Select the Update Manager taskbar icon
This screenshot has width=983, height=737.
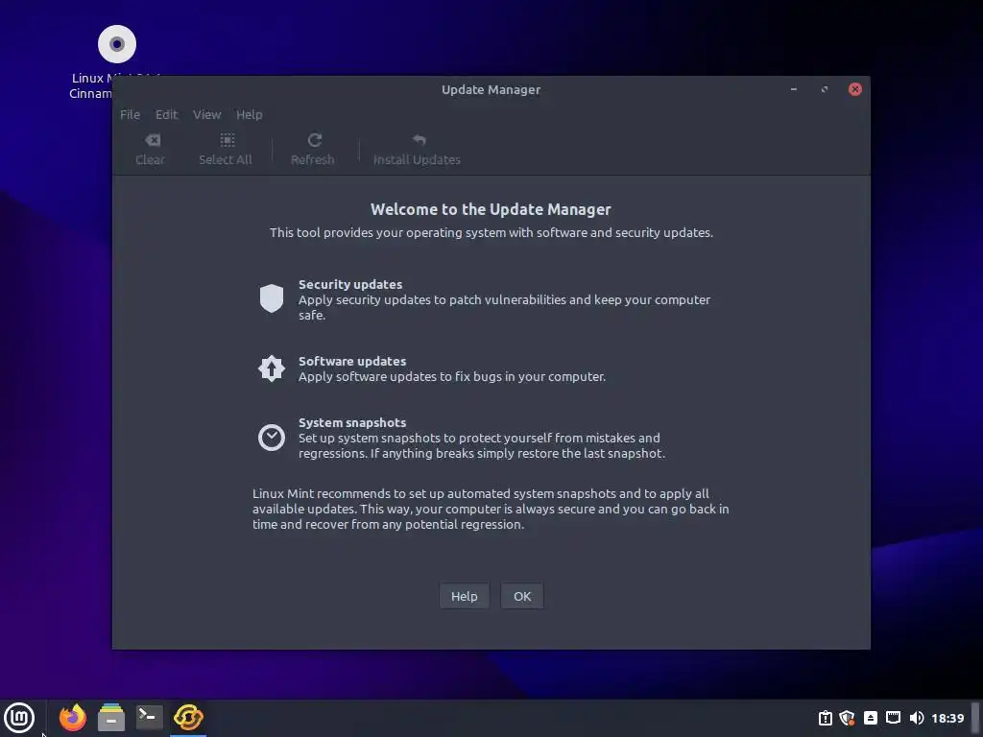(x=188, y=718)
